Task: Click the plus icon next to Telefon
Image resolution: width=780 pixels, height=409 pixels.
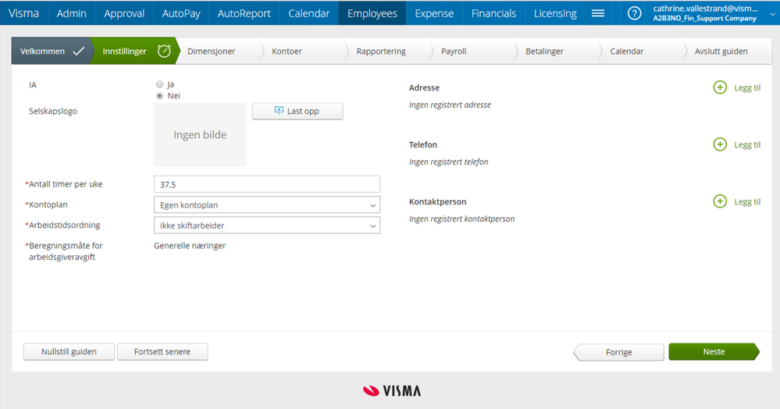Action: click(720, 144)
